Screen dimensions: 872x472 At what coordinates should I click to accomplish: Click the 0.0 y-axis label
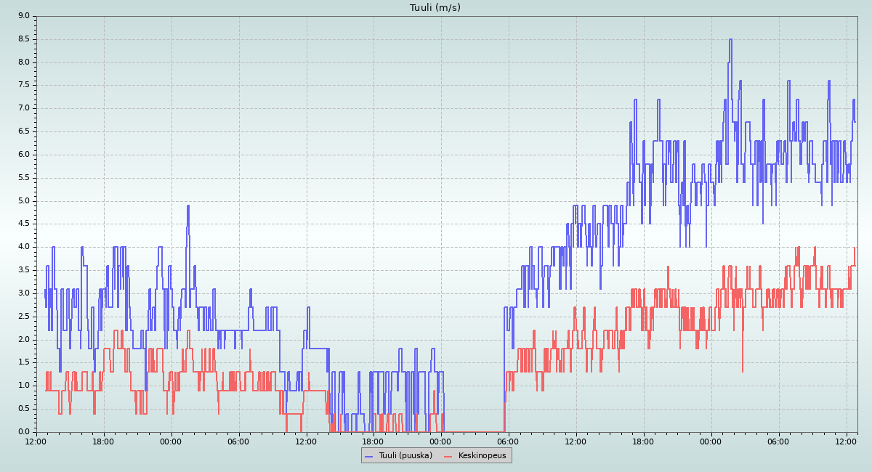pyautogui.click(x=24, y=432)
